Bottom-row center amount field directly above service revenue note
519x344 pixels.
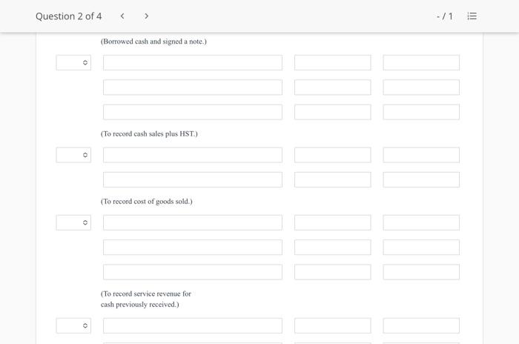tap(333, 272)
